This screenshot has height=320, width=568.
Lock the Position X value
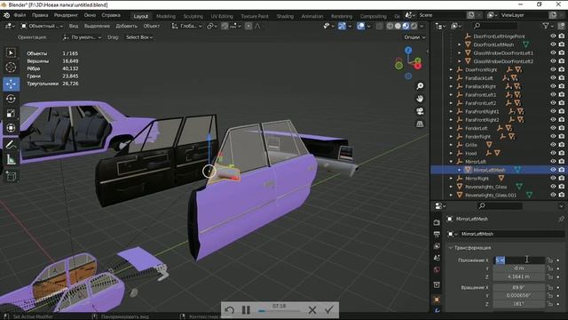tap(550, 260)
